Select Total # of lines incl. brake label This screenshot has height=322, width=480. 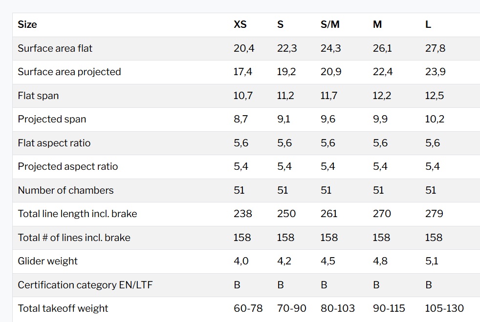pos(74,238)
